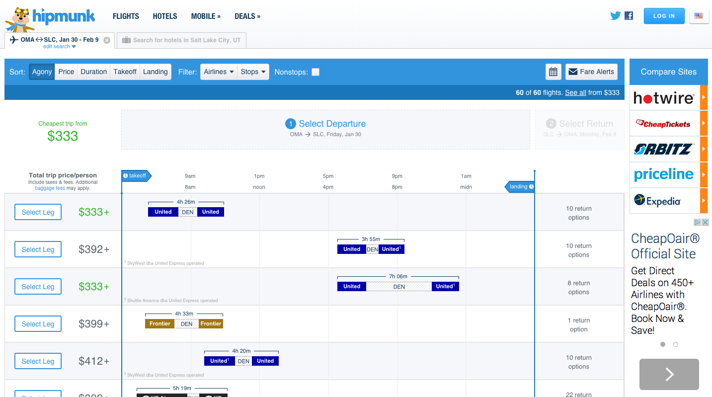
Task: Expand the Airlines filter dropdown
Action: click(x=219, y=72)
